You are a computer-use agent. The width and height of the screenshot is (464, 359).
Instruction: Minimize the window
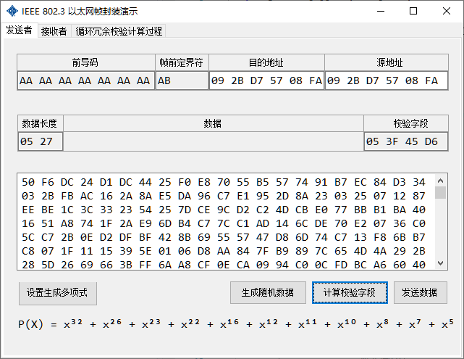tap(380, 12)
